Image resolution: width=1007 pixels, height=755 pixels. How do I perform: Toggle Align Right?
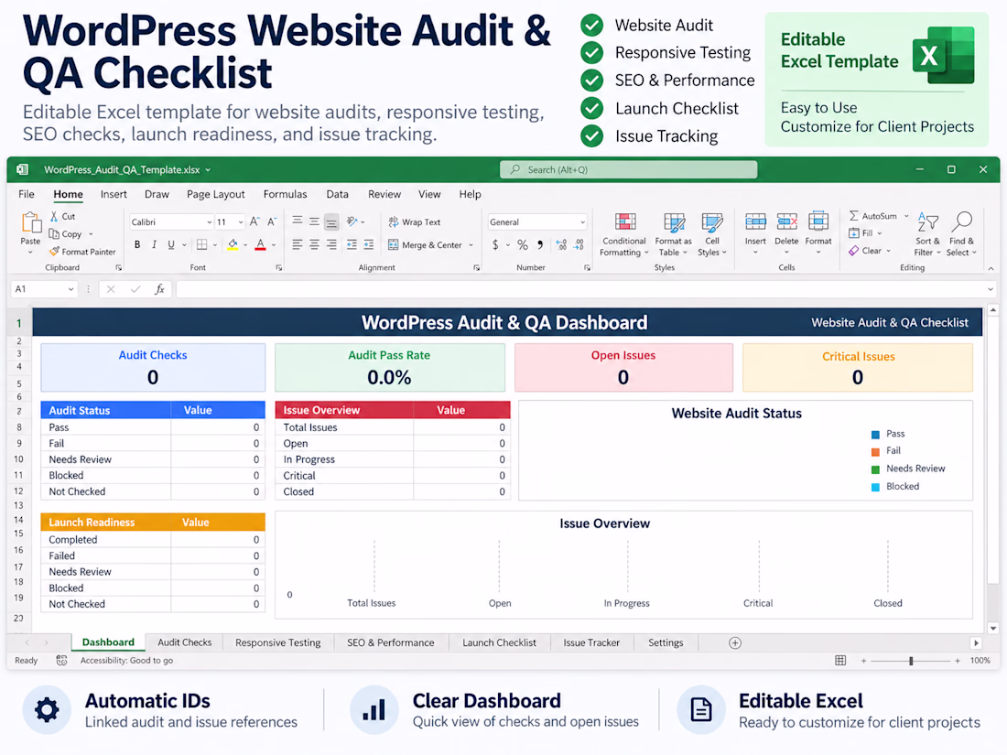pyautogui.click(x=331, y=244)
